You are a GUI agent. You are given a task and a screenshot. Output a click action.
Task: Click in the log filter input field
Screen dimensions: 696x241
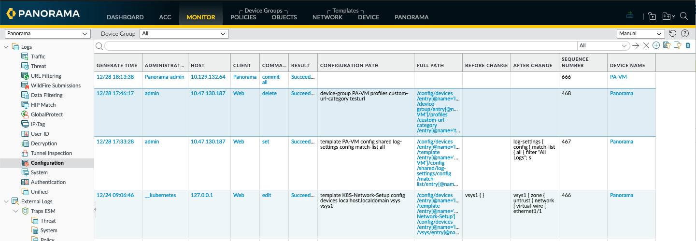(341, 45)
